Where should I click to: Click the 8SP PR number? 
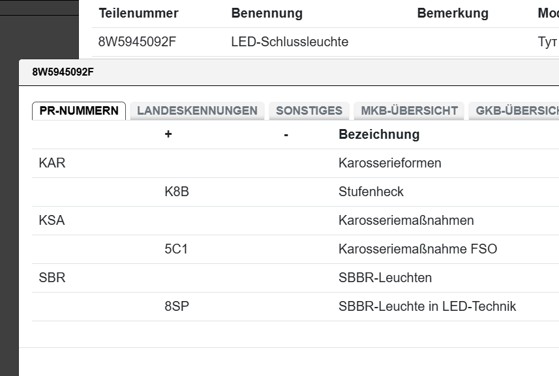(x=177, y=306)
